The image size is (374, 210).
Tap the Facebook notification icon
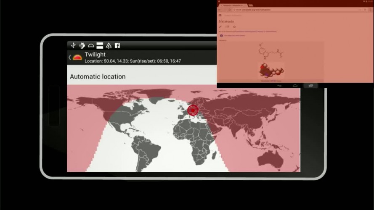(117, 45)
